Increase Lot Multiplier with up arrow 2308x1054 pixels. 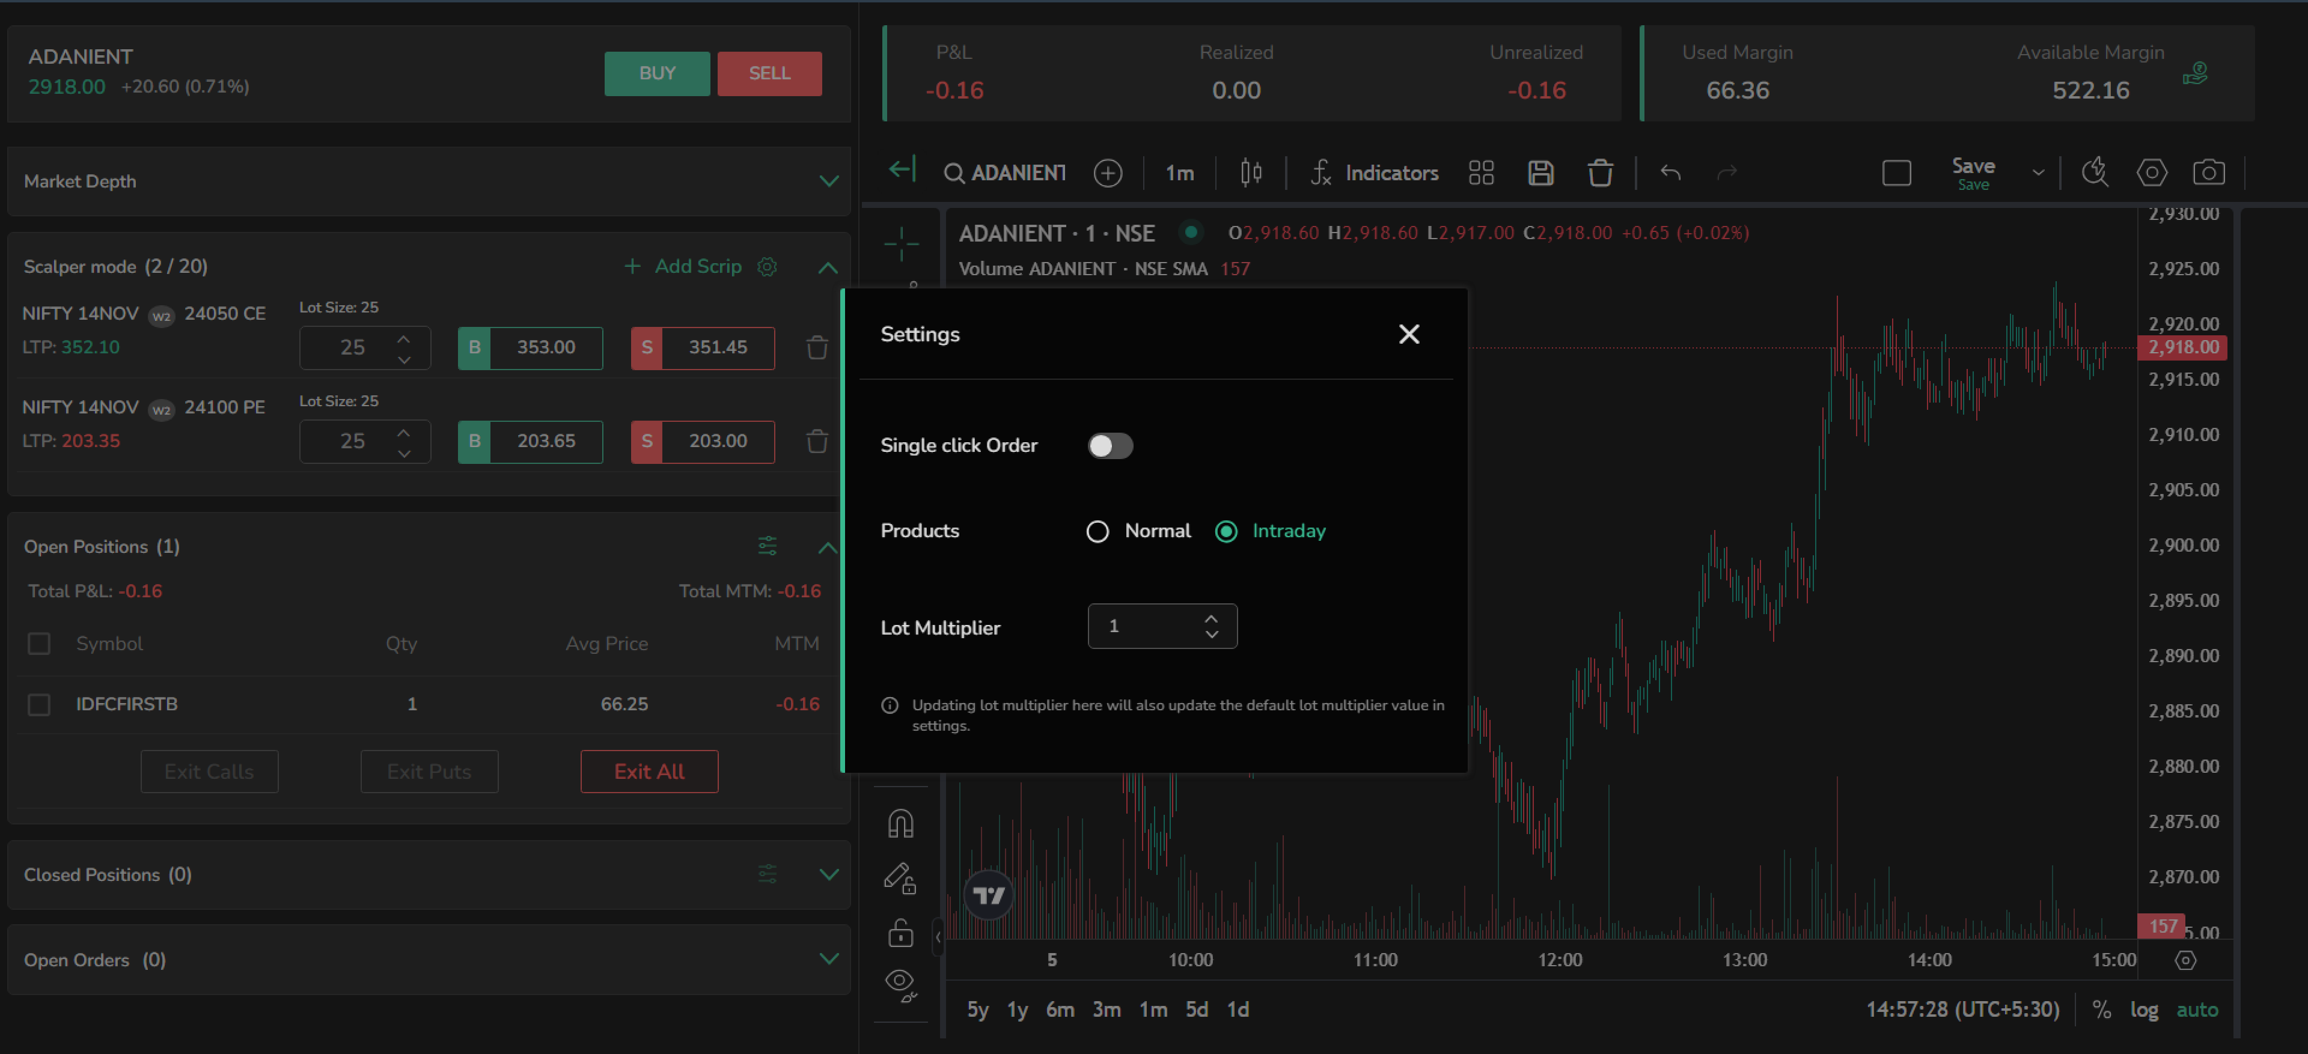pos(1211,618)
